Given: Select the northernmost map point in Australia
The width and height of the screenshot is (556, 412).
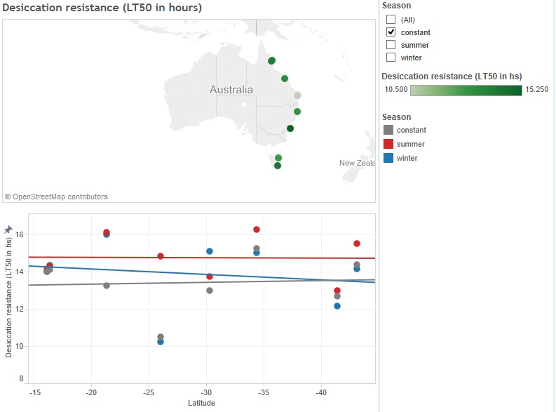Looking at the screenshot, I should pos(271,60).
